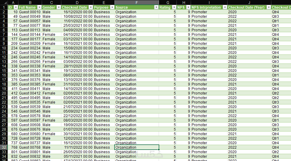The height and width of the screenshot is (161, 291).
Task: Select row 1 header
Action: pyautogui.click(x=4, y=8)
